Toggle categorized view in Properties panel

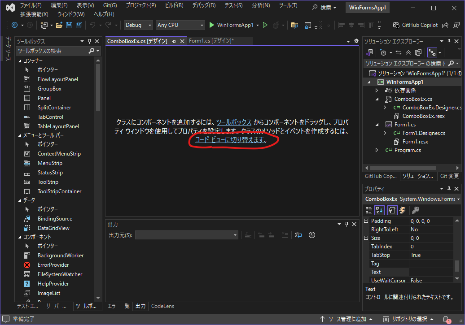click(369, 210)
